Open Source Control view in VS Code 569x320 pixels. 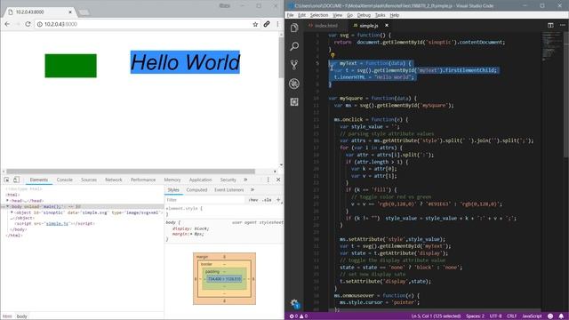294,65
